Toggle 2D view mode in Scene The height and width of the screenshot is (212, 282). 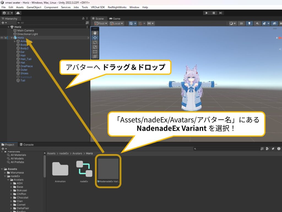coord(241,23)
